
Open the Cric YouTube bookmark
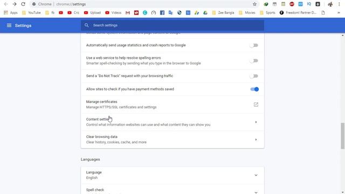click(x=73, y=13)
